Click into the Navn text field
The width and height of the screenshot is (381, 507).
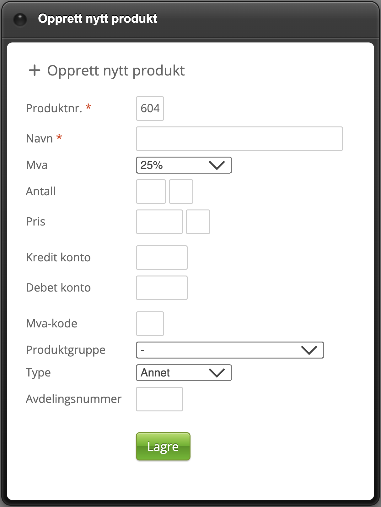coord(239,139)
